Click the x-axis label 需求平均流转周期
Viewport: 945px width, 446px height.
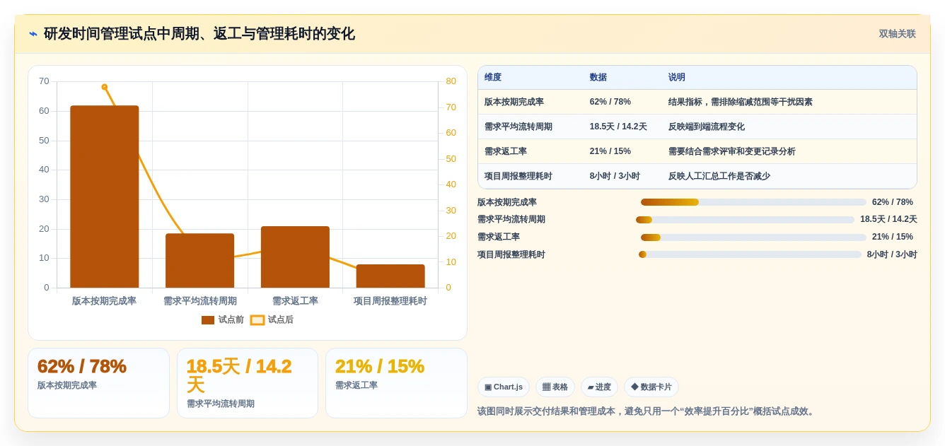[x=200, y=301]
